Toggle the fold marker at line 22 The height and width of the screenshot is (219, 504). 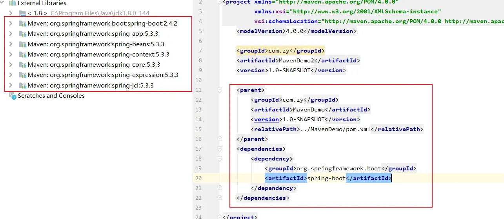point(220,198)
